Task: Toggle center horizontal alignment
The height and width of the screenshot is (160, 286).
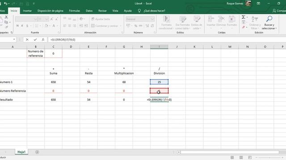Action: tap(70, 26)
